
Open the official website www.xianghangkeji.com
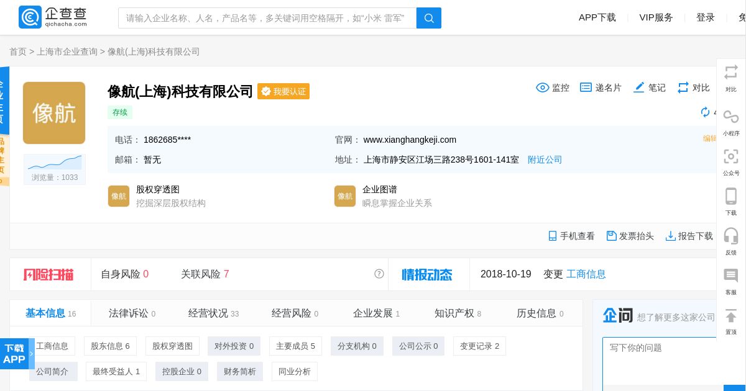(x=410, y=140)
